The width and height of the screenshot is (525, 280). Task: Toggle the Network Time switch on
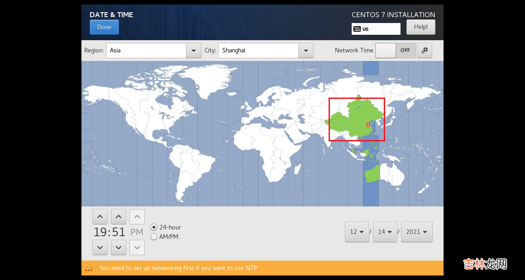[x=395, y=51]
